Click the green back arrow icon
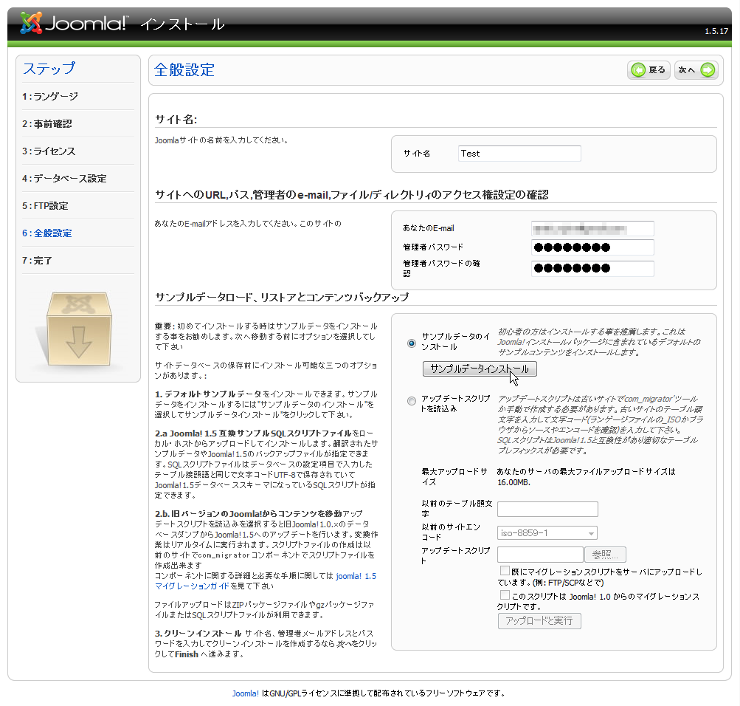This screenshot has width=740, height=706. click(638, 70)
